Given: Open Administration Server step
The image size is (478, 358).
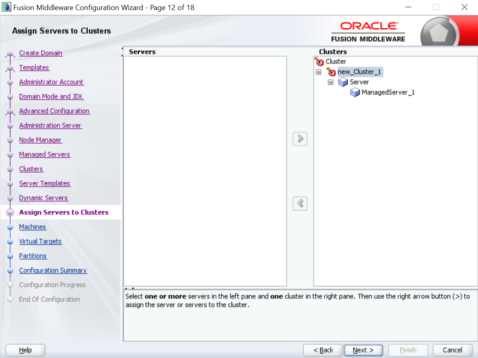Looking at the screenshot, I should click(50, 126).
